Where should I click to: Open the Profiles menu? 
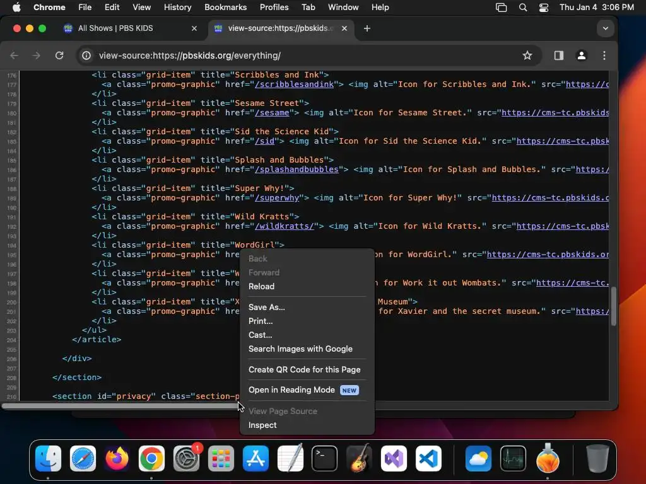pyautogui.click(x=274, y=8)
